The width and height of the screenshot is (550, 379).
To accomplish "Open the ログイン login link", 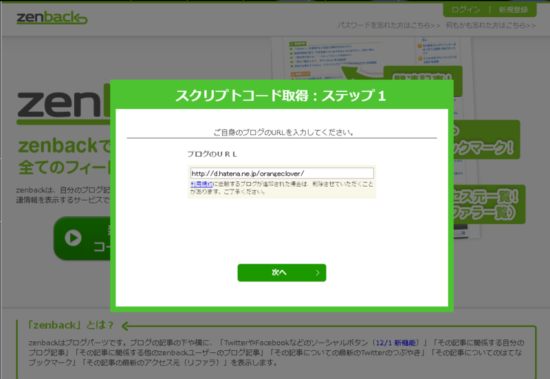I will pyautogui.click(x=466, y=10).
